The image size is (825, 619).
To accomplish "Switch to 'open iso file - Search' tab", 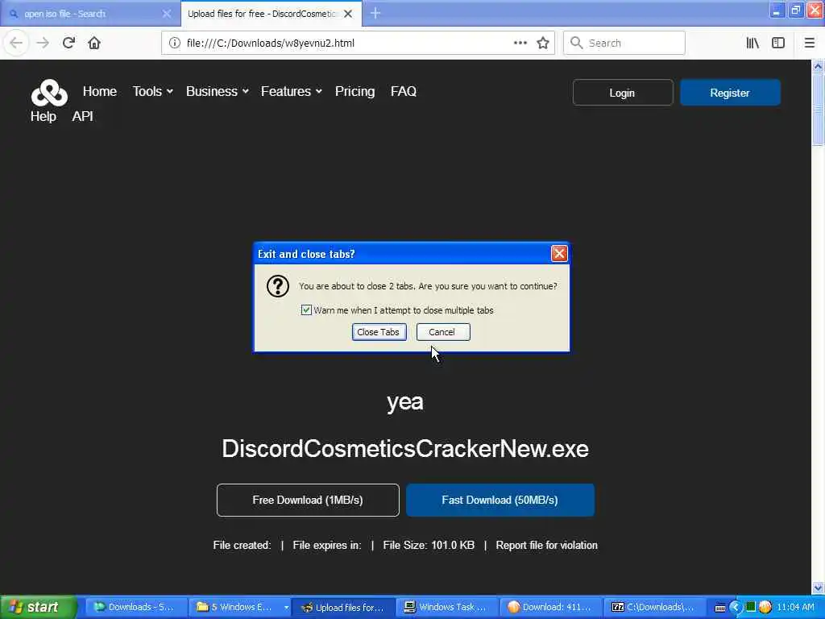I will click(84, 14).
